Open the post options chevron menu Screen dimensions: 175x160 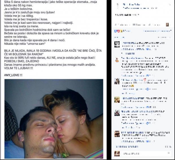170,5
